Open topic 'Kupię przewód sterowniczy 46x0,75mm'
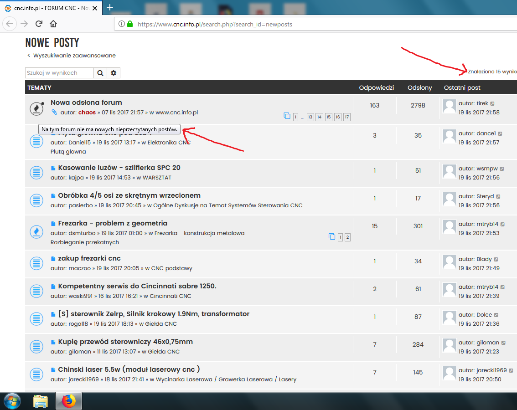The image size is (517, 410). [125, 342]
